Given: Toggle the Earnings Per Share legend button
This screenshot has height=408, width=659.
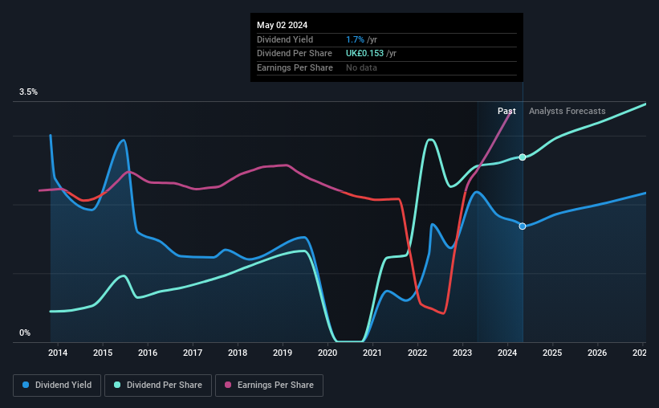Looking at the screenshot, I should pyautogui.click(x=269, y=386).
